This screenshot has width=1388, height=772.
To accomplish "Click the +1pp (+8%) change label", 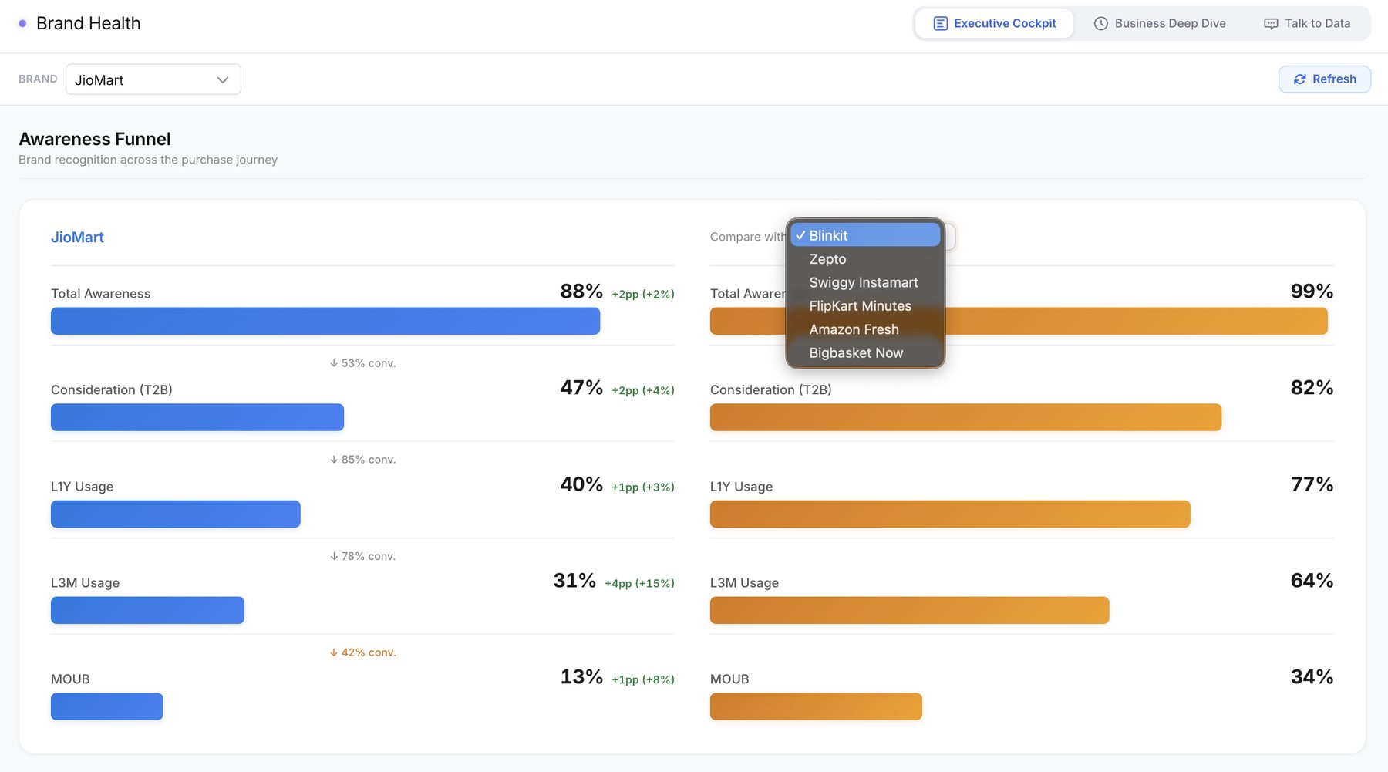I will pyautogui.click(x=643, y=679).
